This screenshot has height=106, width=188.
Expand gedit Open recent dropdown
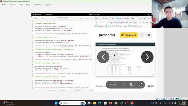[36, 18]
